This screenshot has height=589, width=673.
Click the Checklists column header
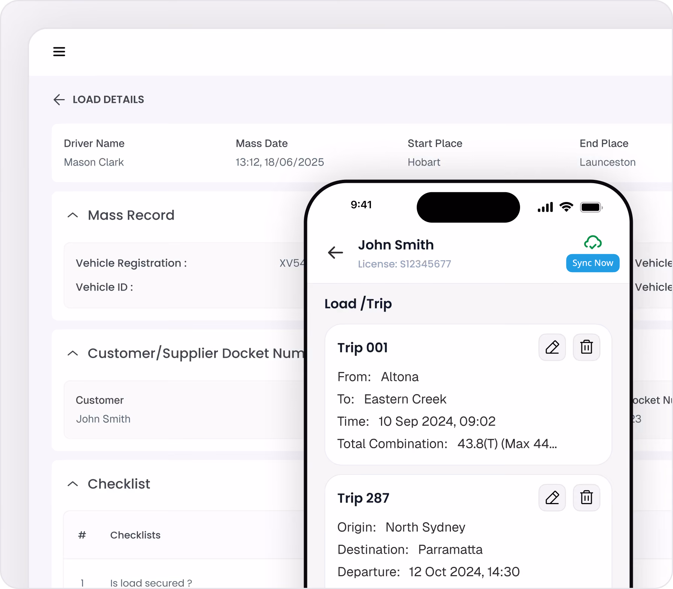coord(135,535)
